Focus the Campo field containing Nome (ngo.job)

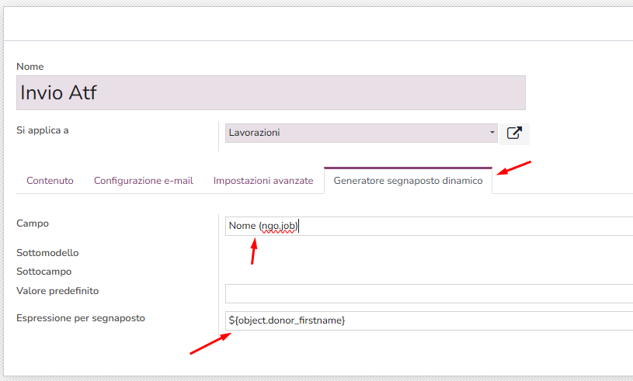pyautogui.click(x=427, y=226)
